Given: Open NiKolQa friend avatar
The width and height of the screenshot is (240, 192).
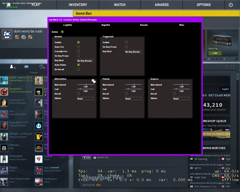Looking at the screenshot, I should [4, 137].
